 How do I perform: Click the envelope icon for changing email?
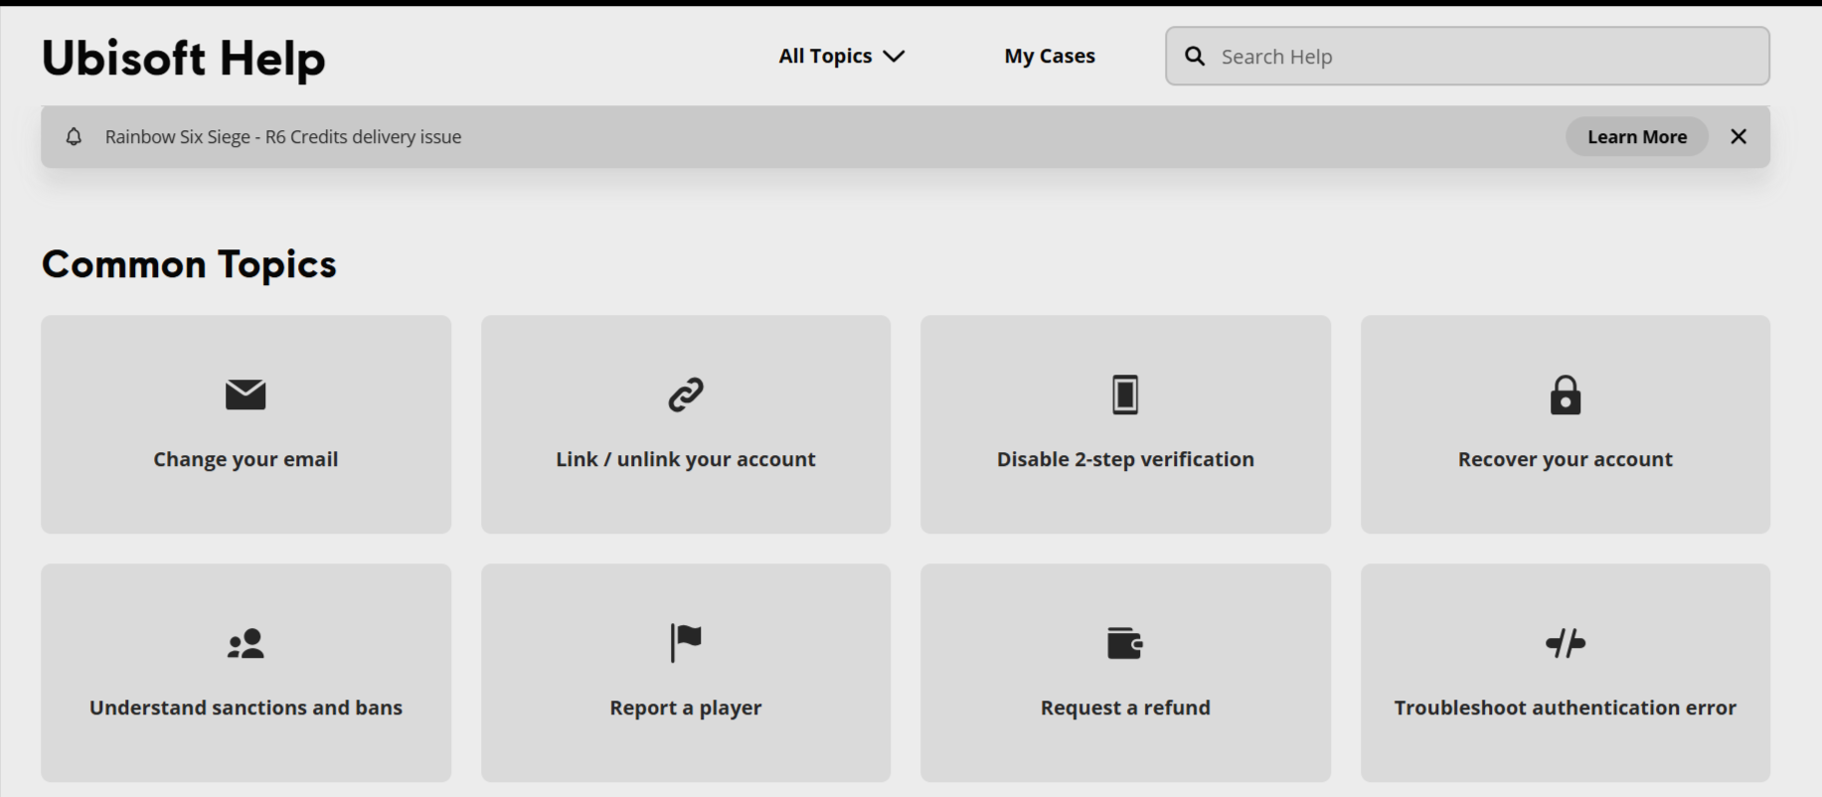(246, 395)
